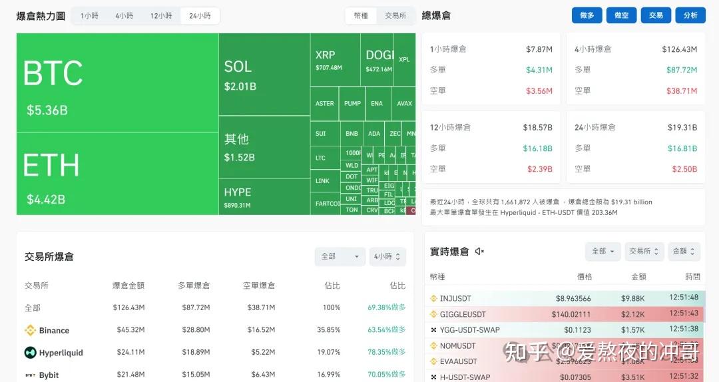Click the LTC heatmap tile
The width and height of the screenshot is (719, 382).
point(325,158)
